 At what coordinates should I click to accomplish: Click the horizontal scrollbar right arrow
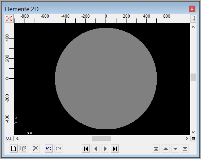pos(187,139)
